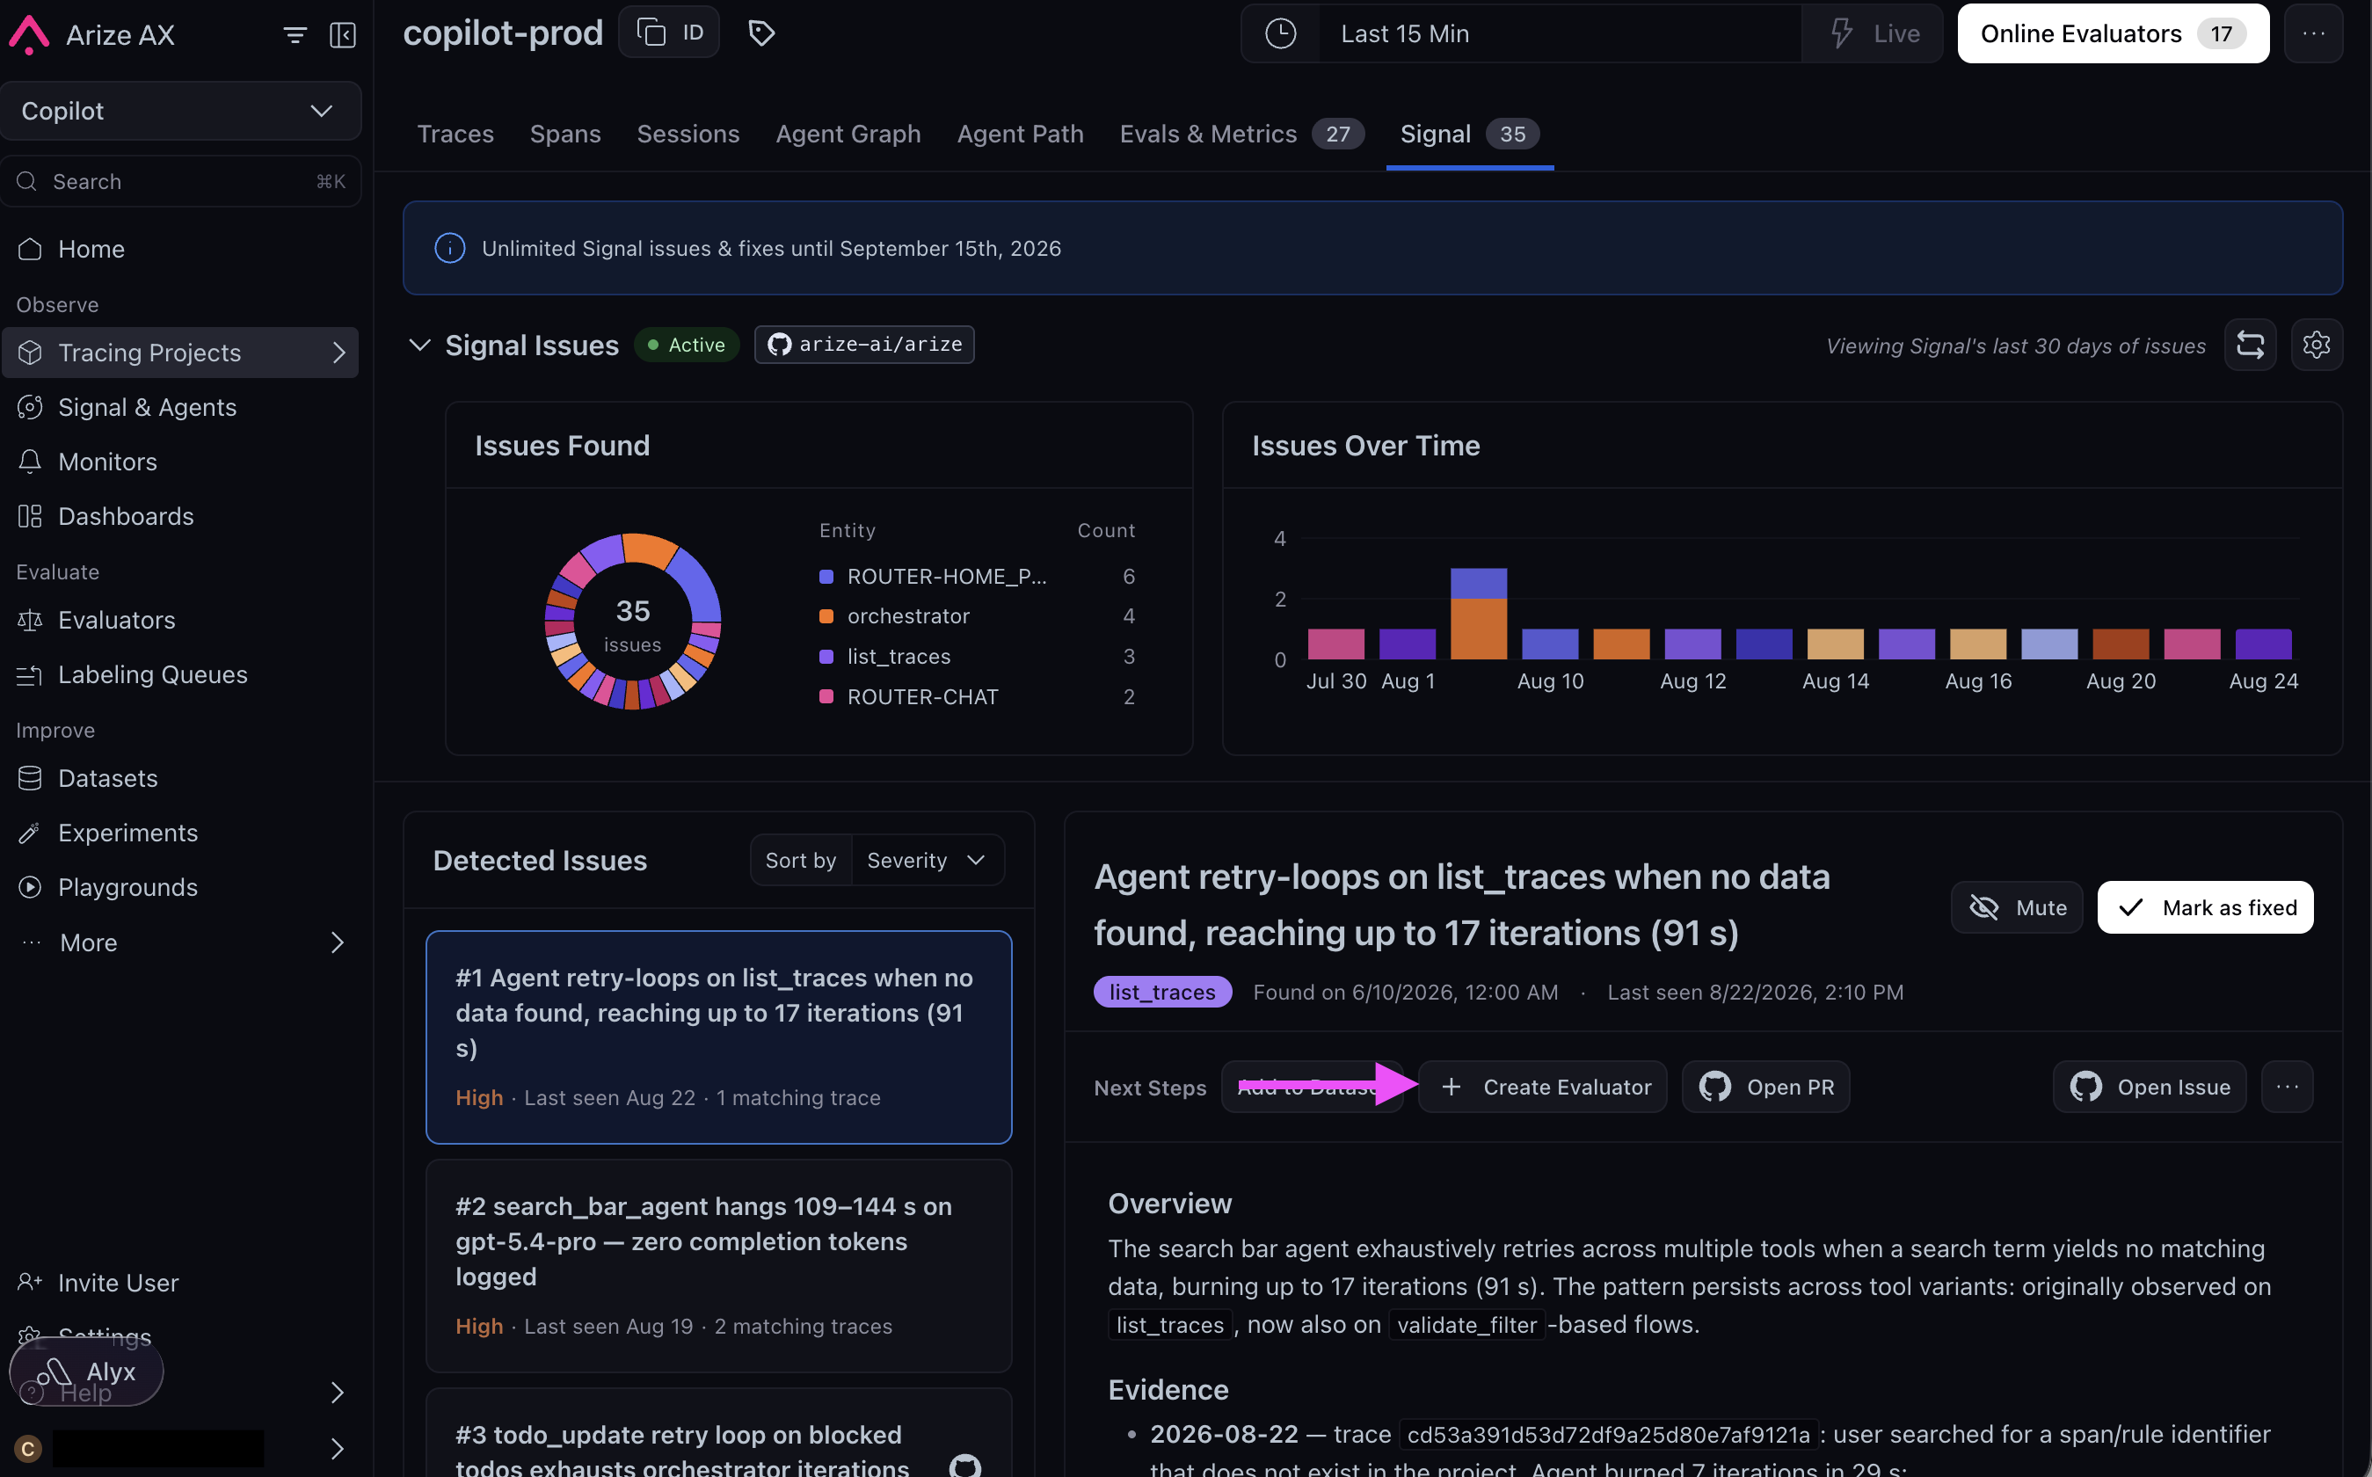2372x1477 pixels.
Task: Click Open Issue
Action: click(x=2150, y=1088)
